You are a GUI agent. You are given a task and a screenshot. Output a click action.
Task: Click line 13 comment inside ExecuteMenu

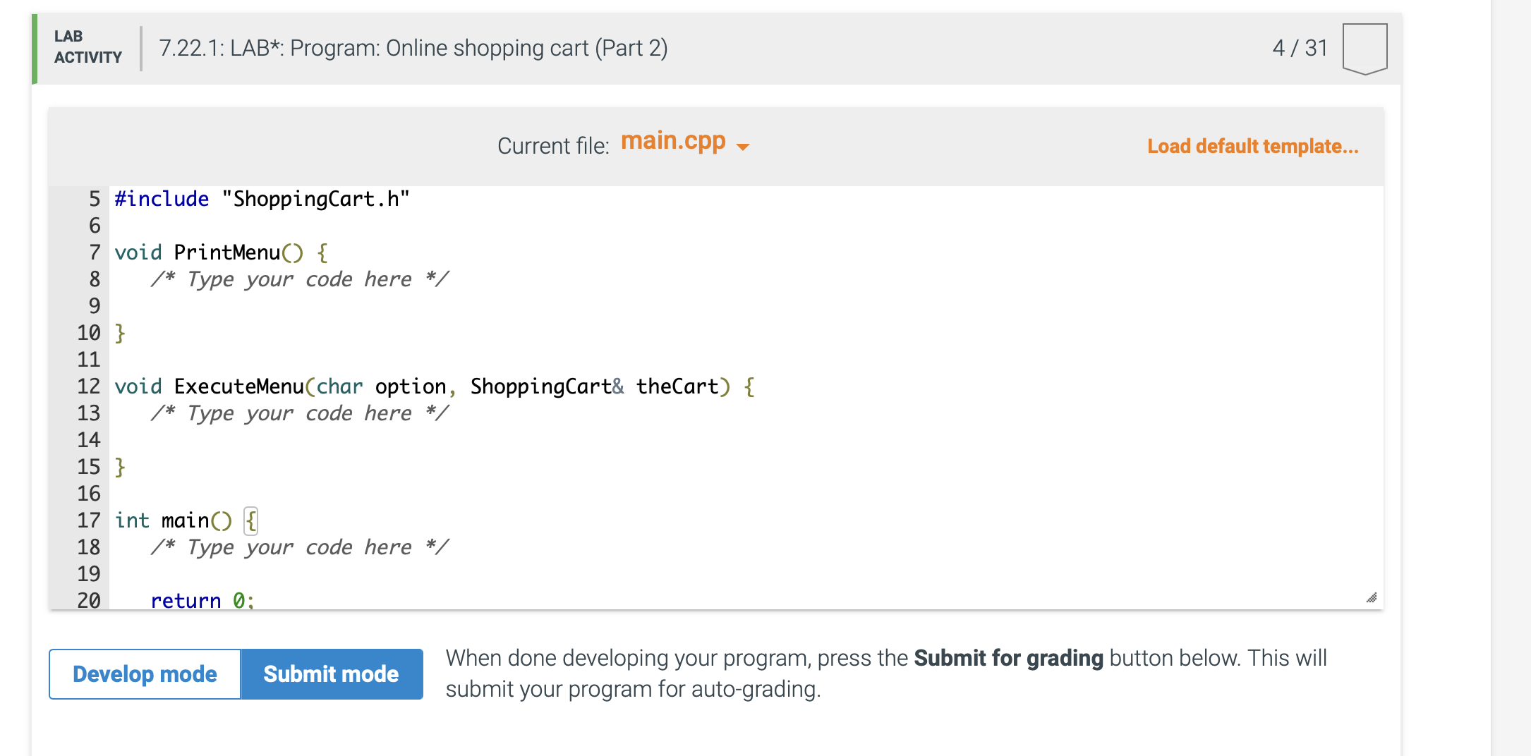pos(299,413)
